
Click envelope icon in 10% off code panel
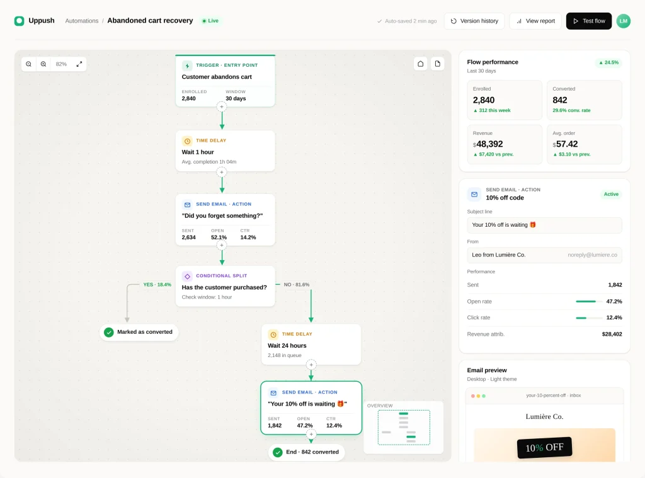474,194
